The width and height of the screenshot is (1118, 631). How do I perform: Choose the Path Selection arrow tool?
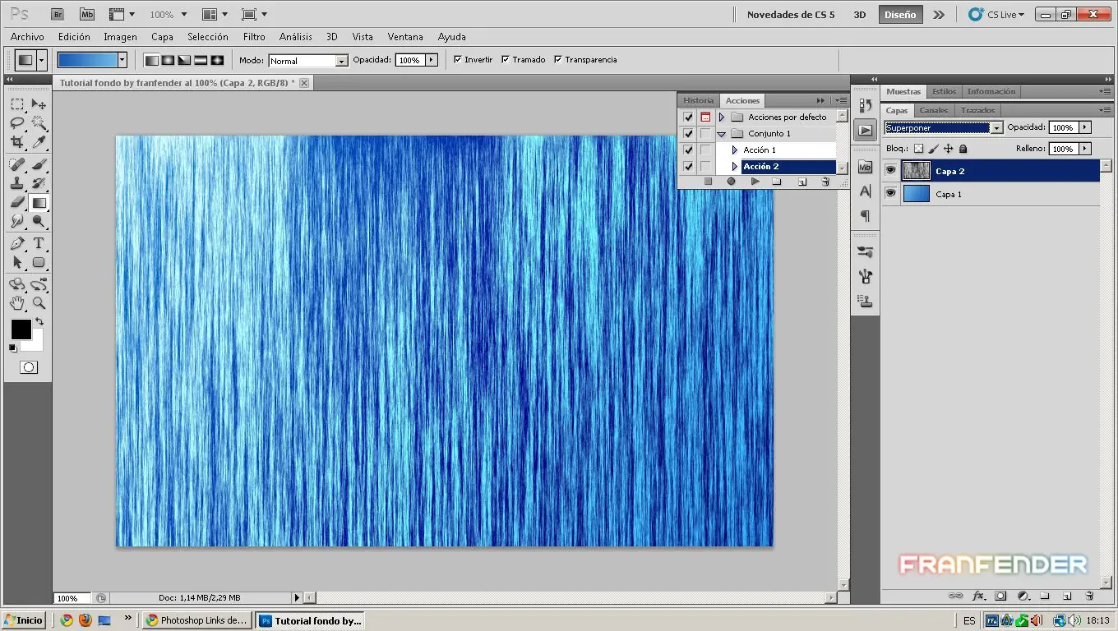click(x=17, y=262)
